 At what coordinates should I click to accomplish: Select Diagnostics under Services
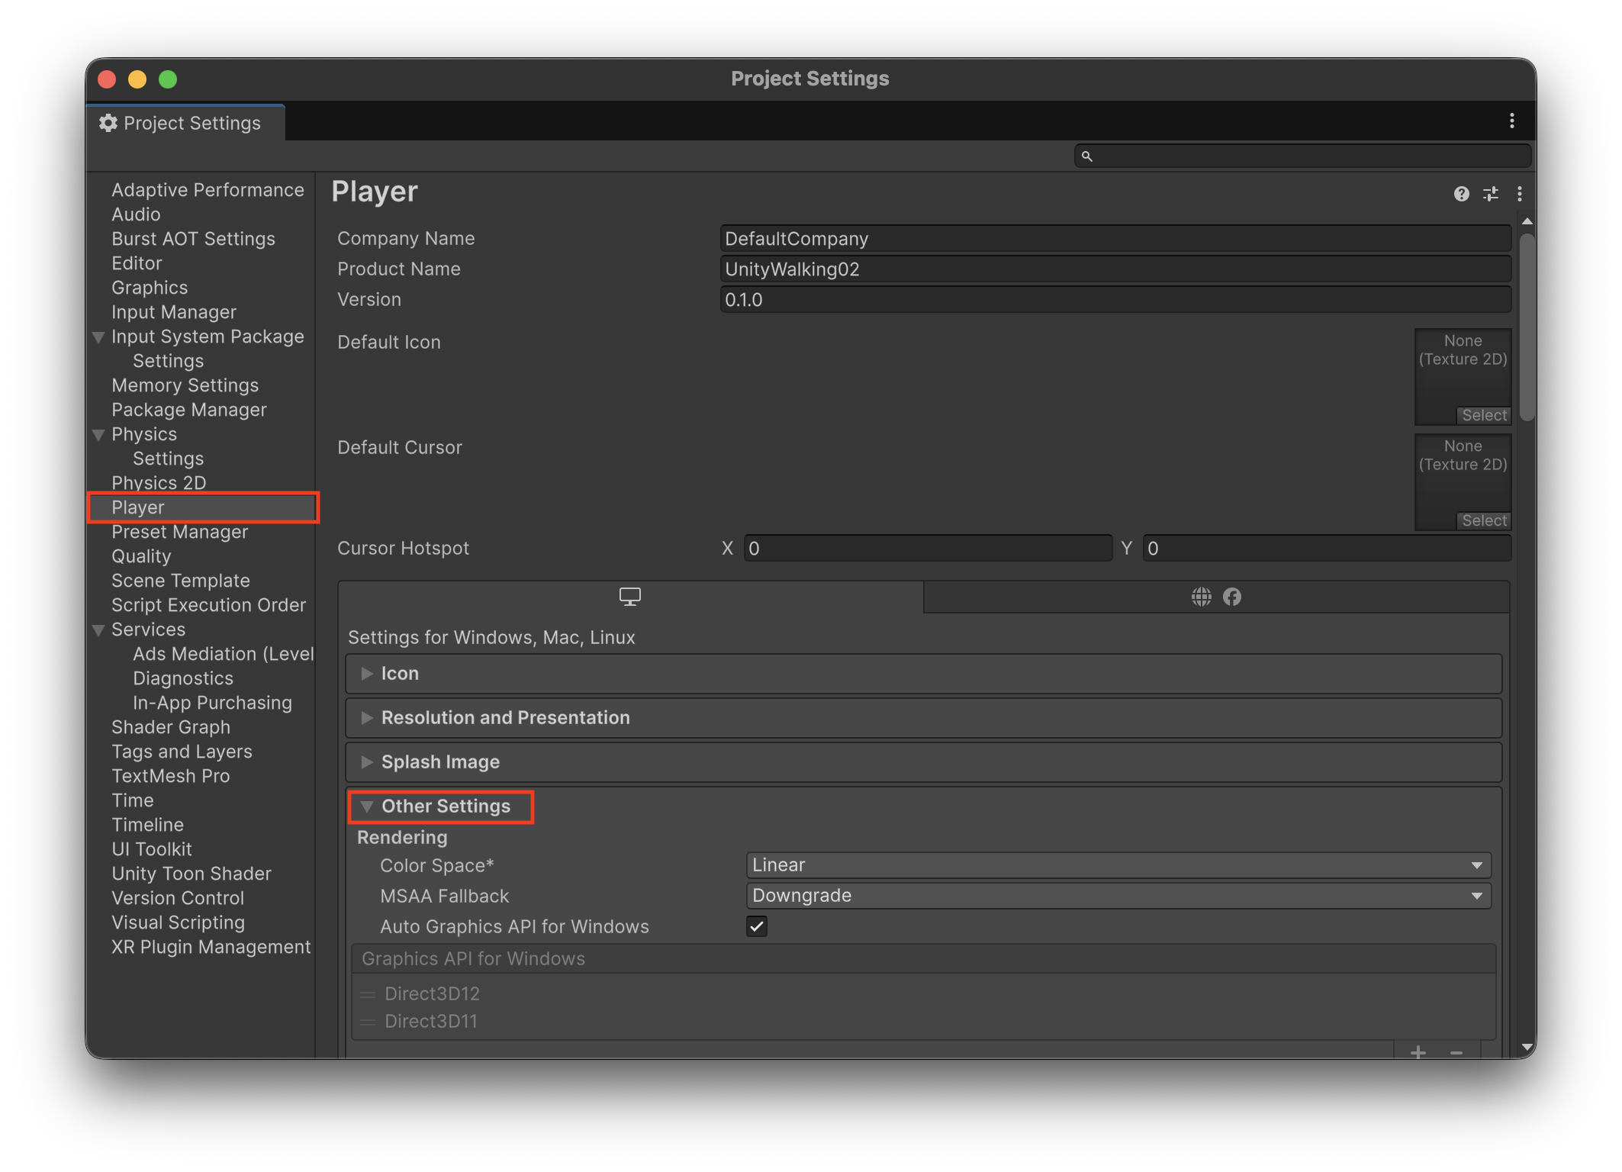[183, 678]
